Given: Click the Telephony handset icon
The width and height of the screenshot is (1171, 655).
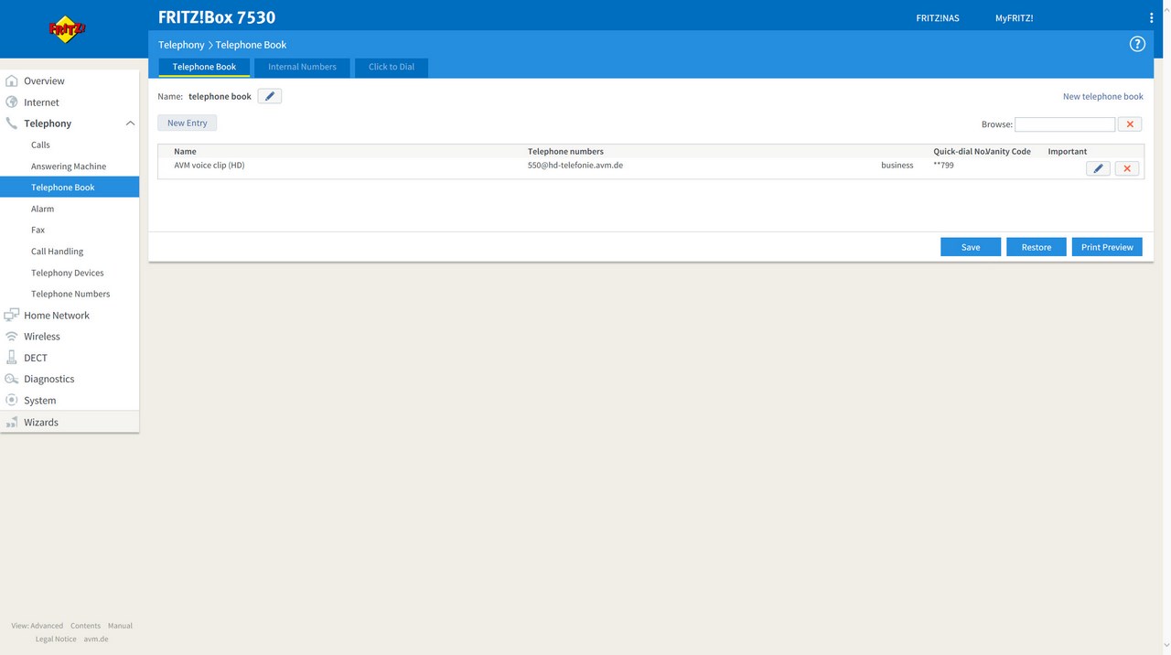Looking at the screenshot, I should pos(12,123).
